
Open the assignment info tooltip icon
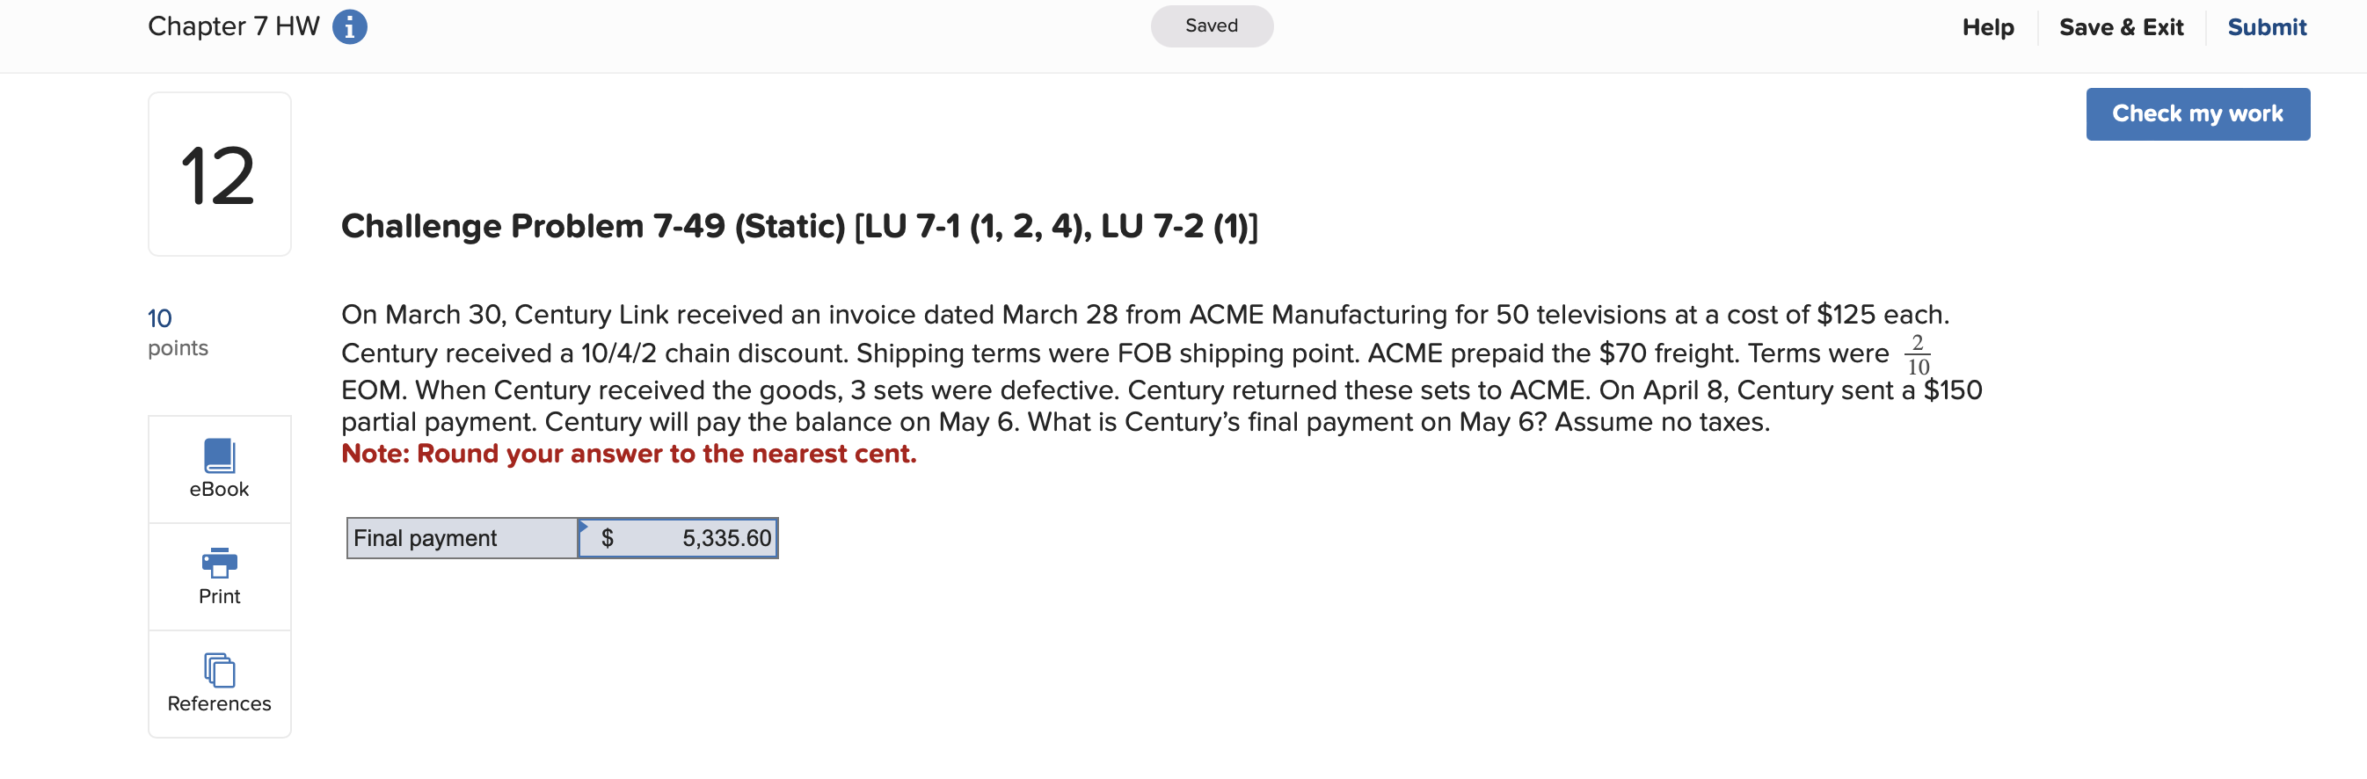click(349, 25)
